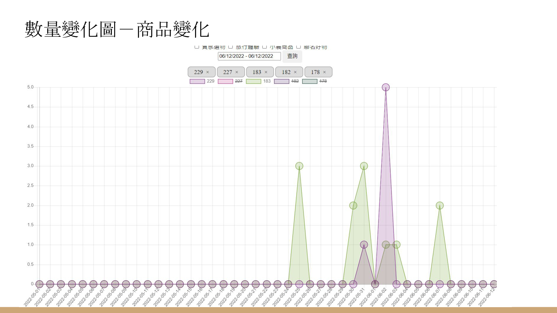The width and height of the screenshot is (557, 313).
Task: Click the green peak marker at 2022-05-31
Action: coord(364,166)
